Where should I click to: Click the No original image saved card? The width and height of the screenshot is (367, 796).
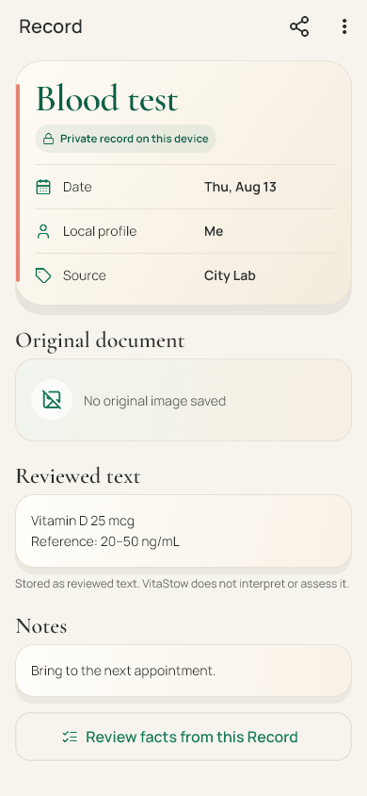183,400
